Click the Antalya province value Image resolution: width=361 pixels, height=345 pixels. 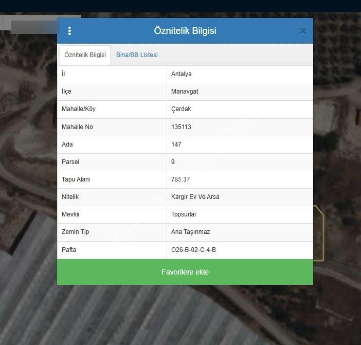[181, 74]
